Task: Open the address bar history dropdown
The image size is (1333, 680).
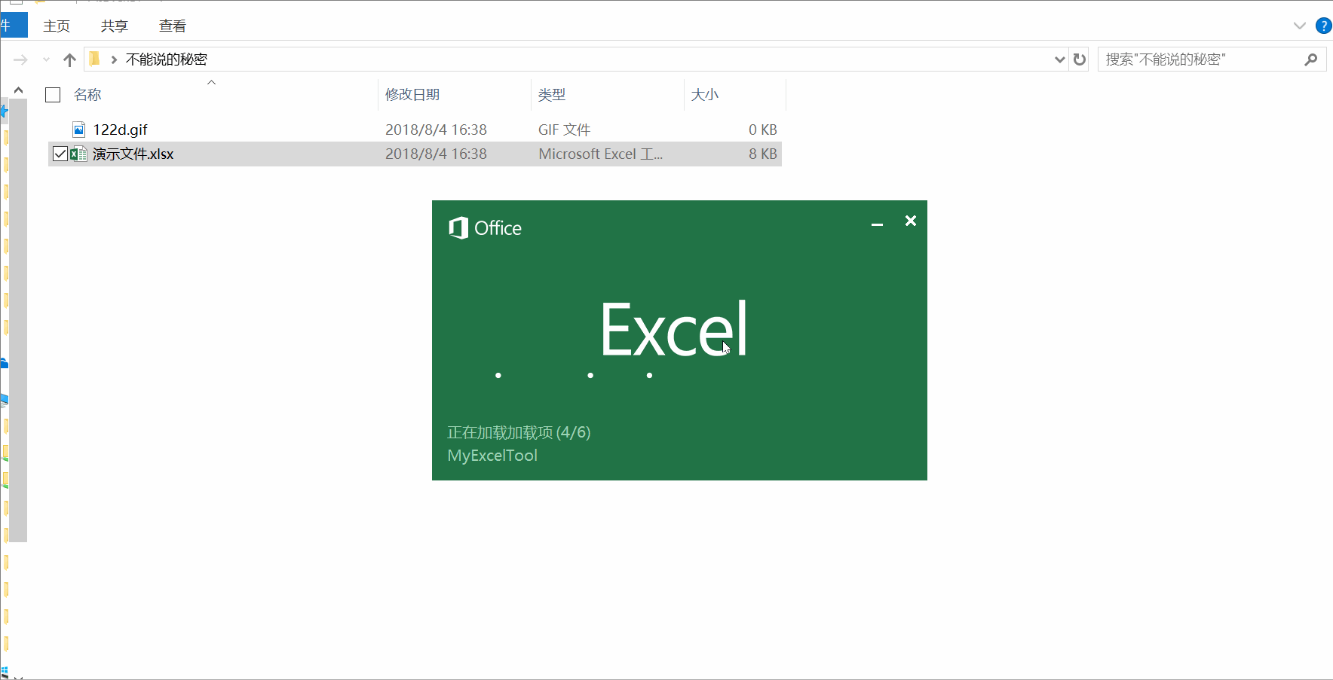Action: pyautogui.click(x=1060, y=59)
